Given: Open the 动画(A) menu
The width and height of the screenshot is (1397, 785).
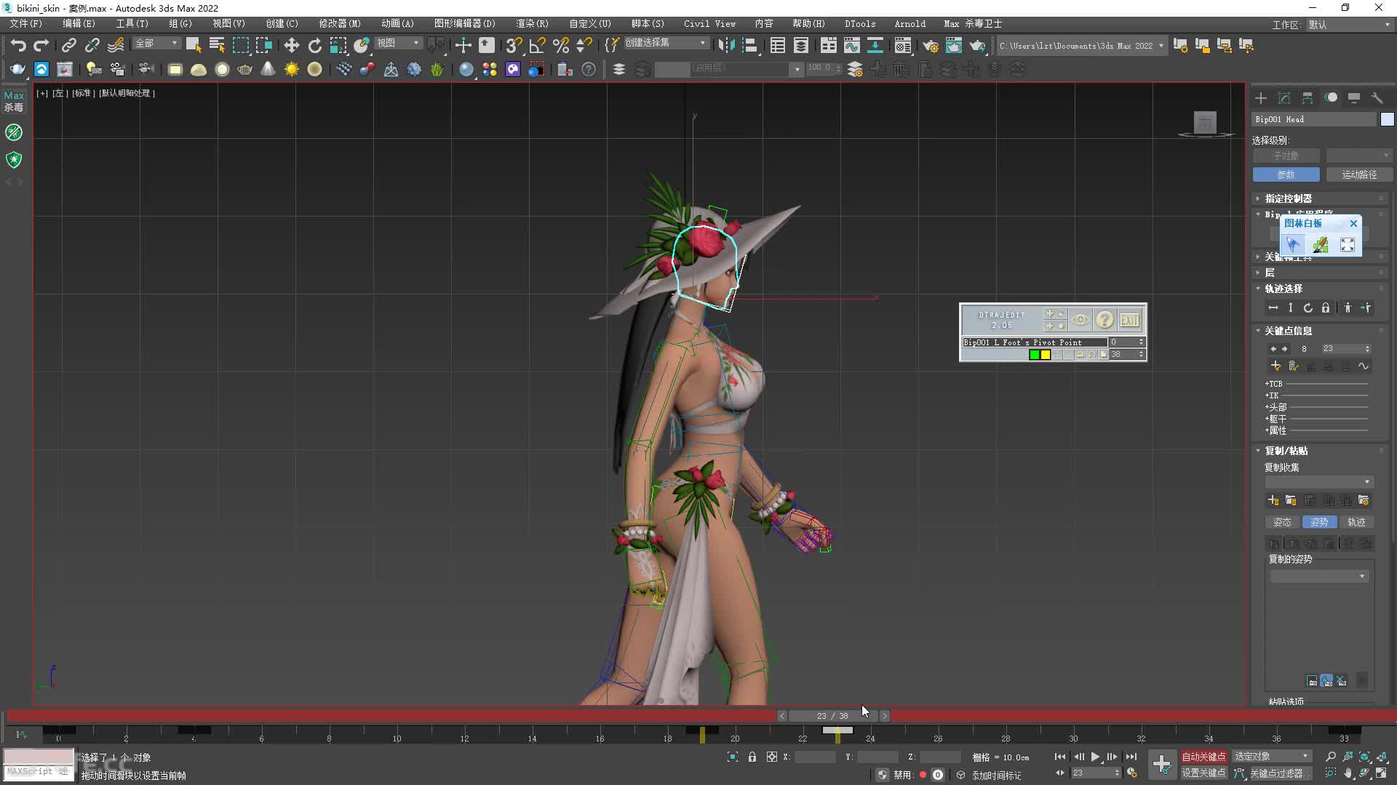Looking at the screenshot, I should click(397, 24).
